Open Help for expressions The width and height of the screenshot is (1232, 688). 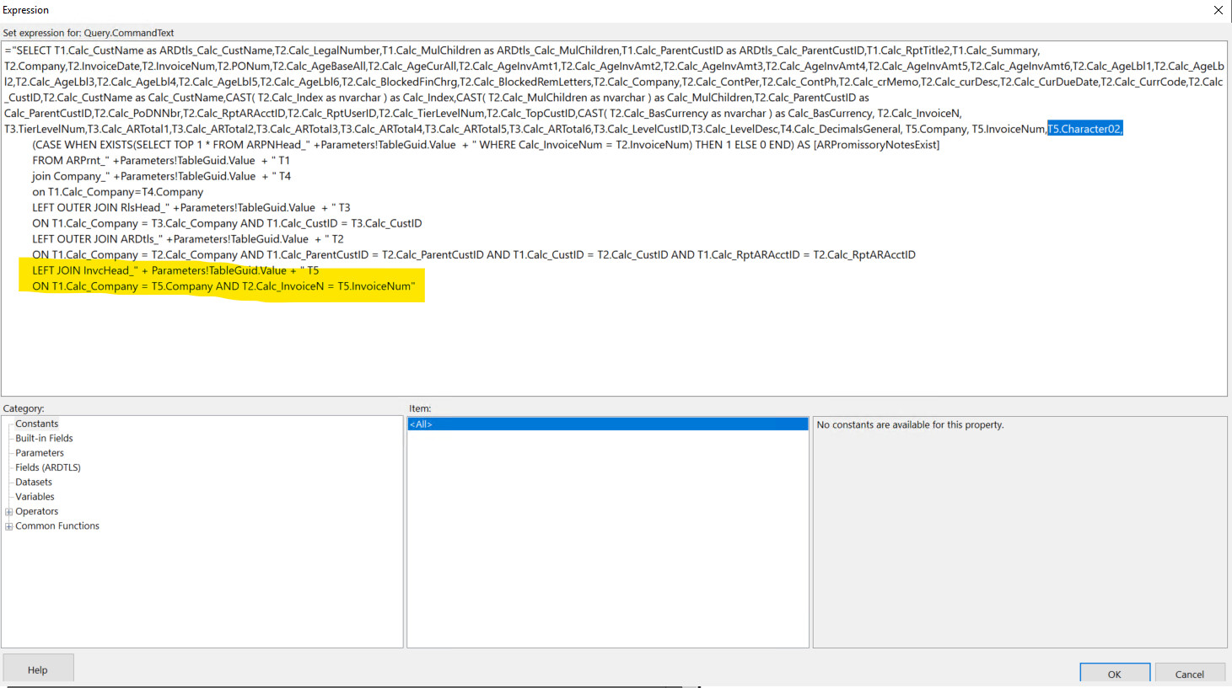tap(38, 669)
